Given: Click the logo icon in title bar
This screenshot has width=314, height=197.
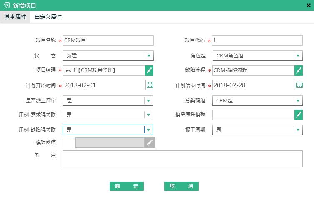Looking at the screenshot, I should tap(6, 5).
